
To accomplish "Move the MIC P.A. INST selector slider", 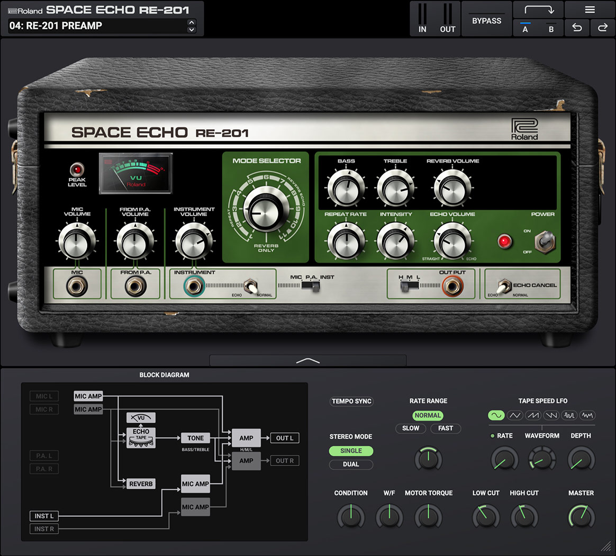I will click(x=316, y=286).
